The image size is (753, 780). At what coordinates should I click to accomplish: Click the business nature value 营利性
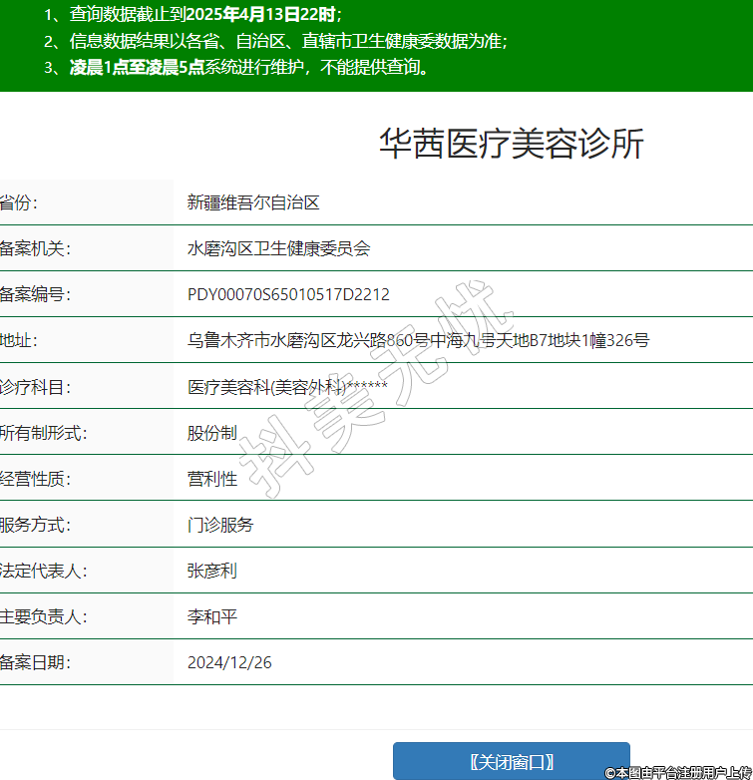click(212, 479)
